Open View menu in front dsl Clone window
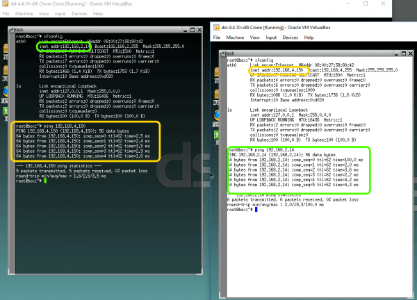 (255, 37)
